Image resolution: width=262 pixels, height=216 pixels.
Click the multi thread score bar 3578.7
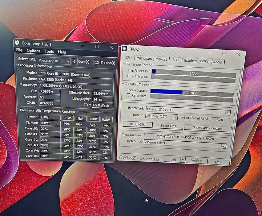pos(192,93)
